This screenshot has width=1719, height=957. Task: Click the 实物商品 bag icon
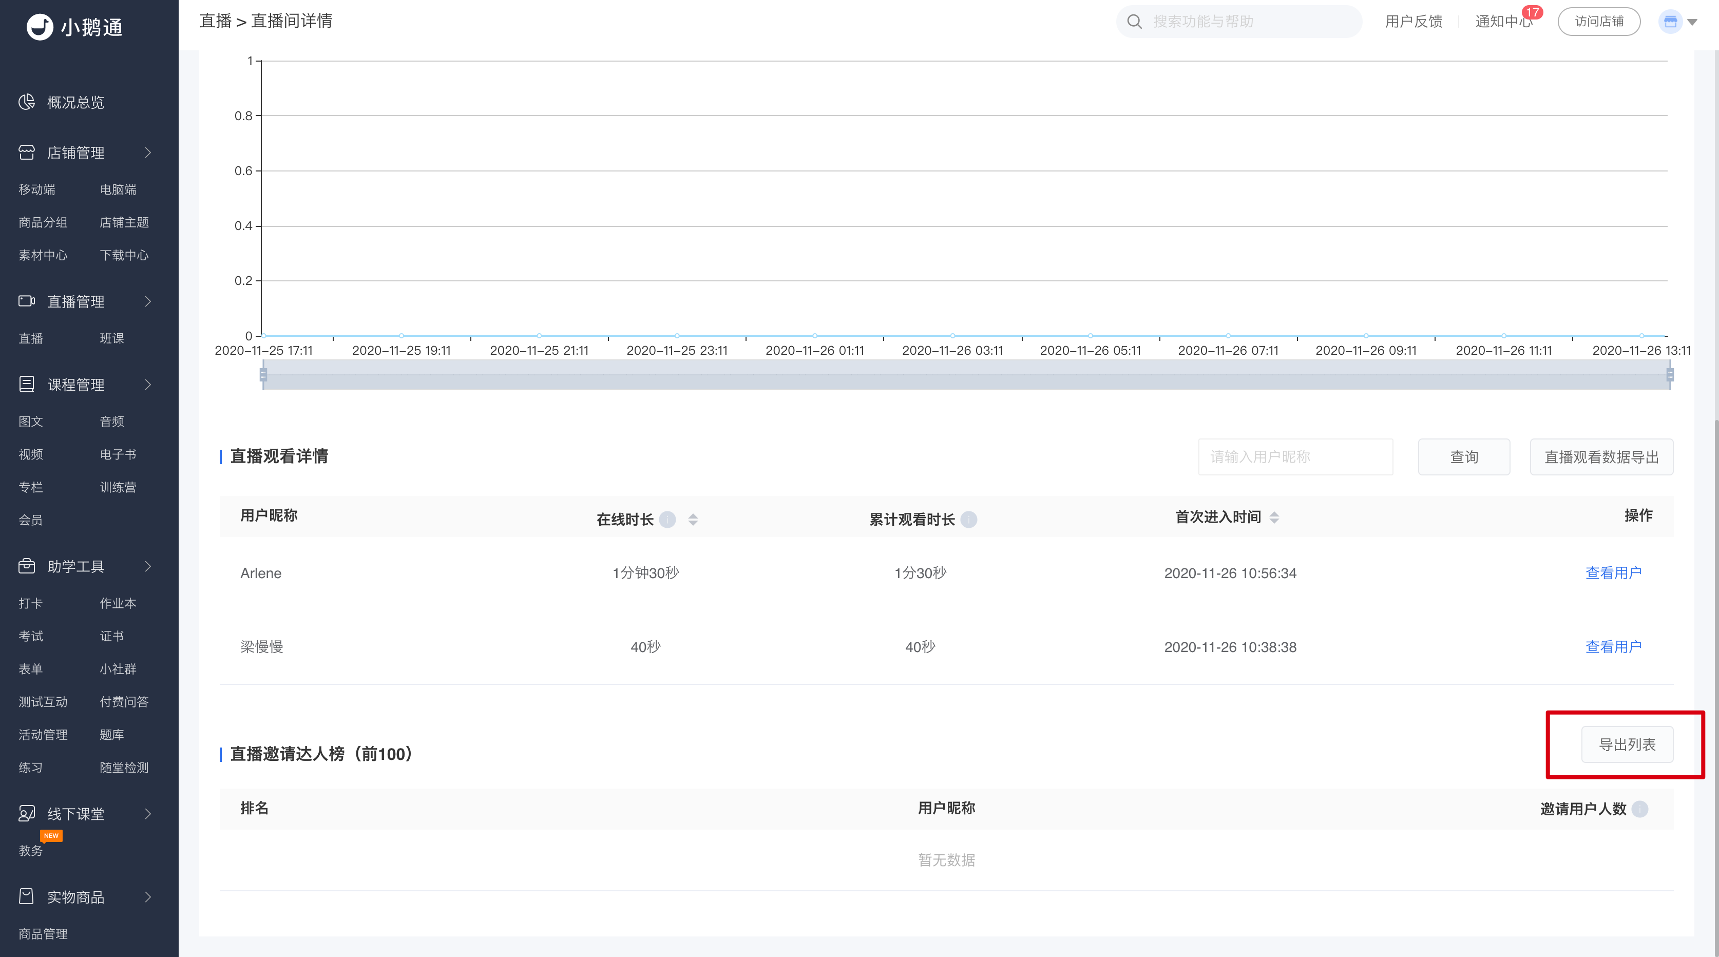[x=27, y=896]
